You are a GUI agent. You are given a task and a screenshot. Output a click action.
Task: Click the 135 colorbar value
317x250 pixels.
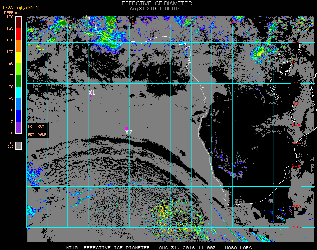10,28
